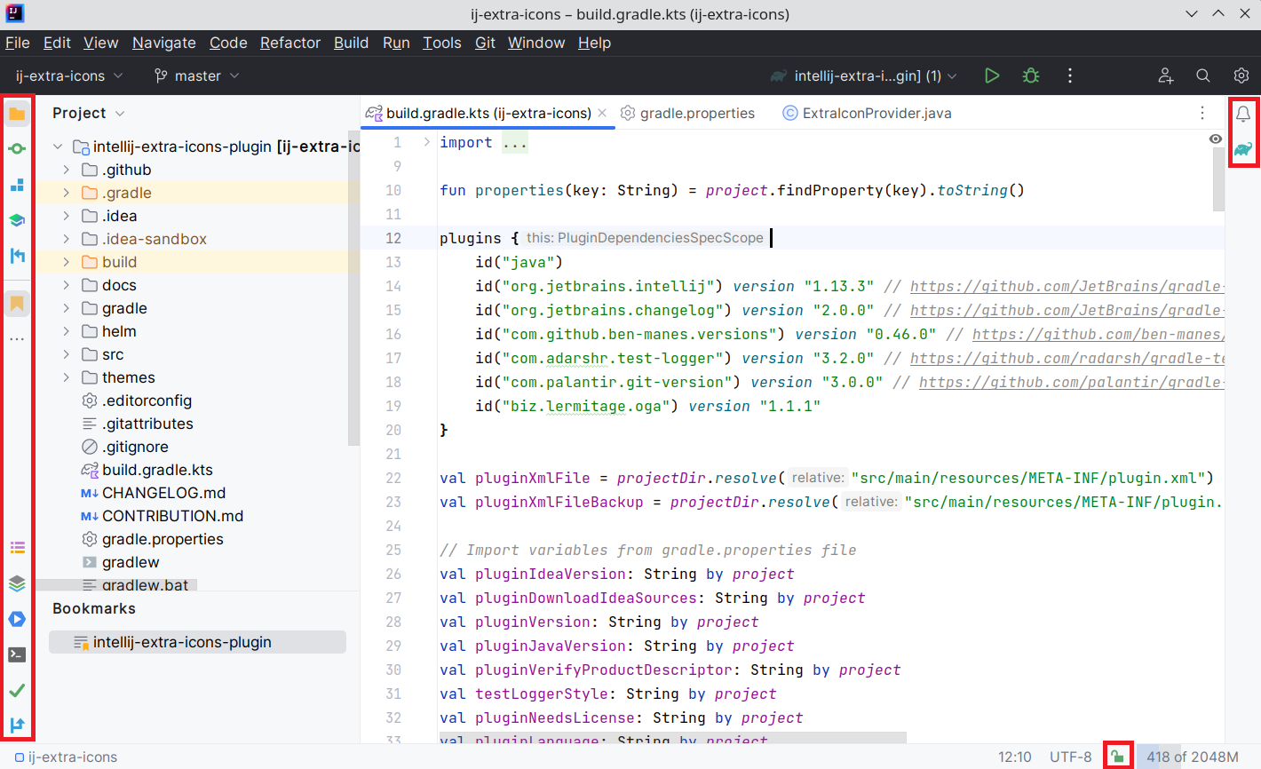Expand the .gradle folder
Image resolution: width=1261 pixels, height=769 pixels.
click(67, 193)
